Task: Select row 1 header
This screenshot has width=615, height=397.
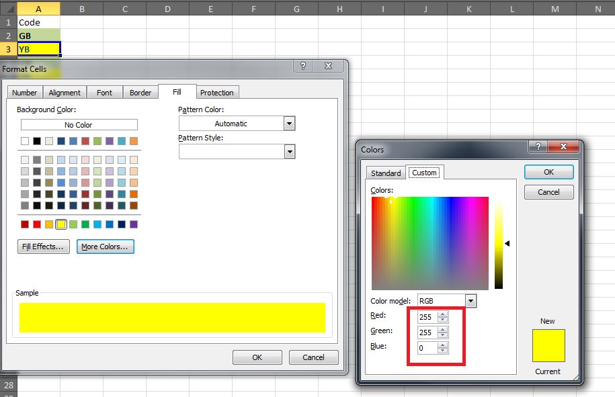Action: pos(8,22)
